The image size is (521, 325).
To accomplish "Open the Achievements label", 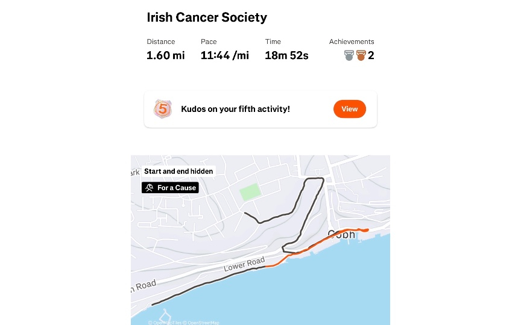I will [352, 42].
